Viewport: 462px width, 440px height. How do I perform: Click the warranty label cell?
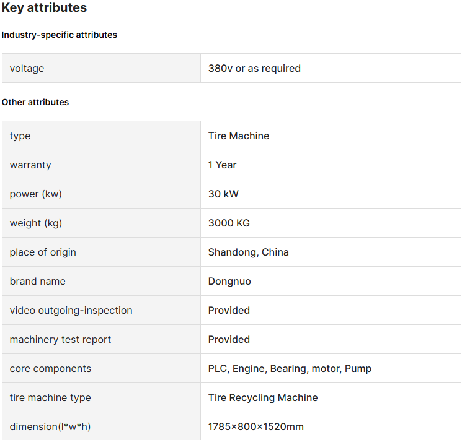101,165
